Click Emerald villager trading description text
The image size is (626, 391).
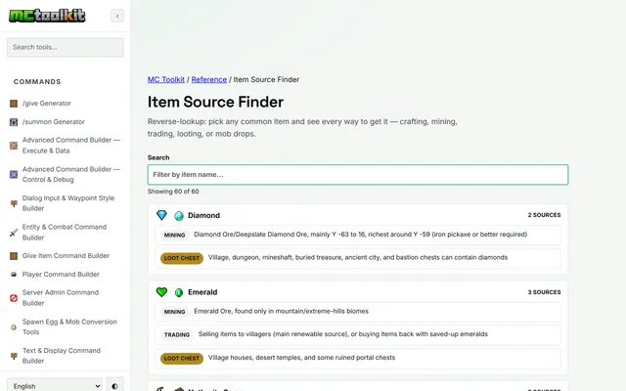pyautogui.click(x=343, y=334)
